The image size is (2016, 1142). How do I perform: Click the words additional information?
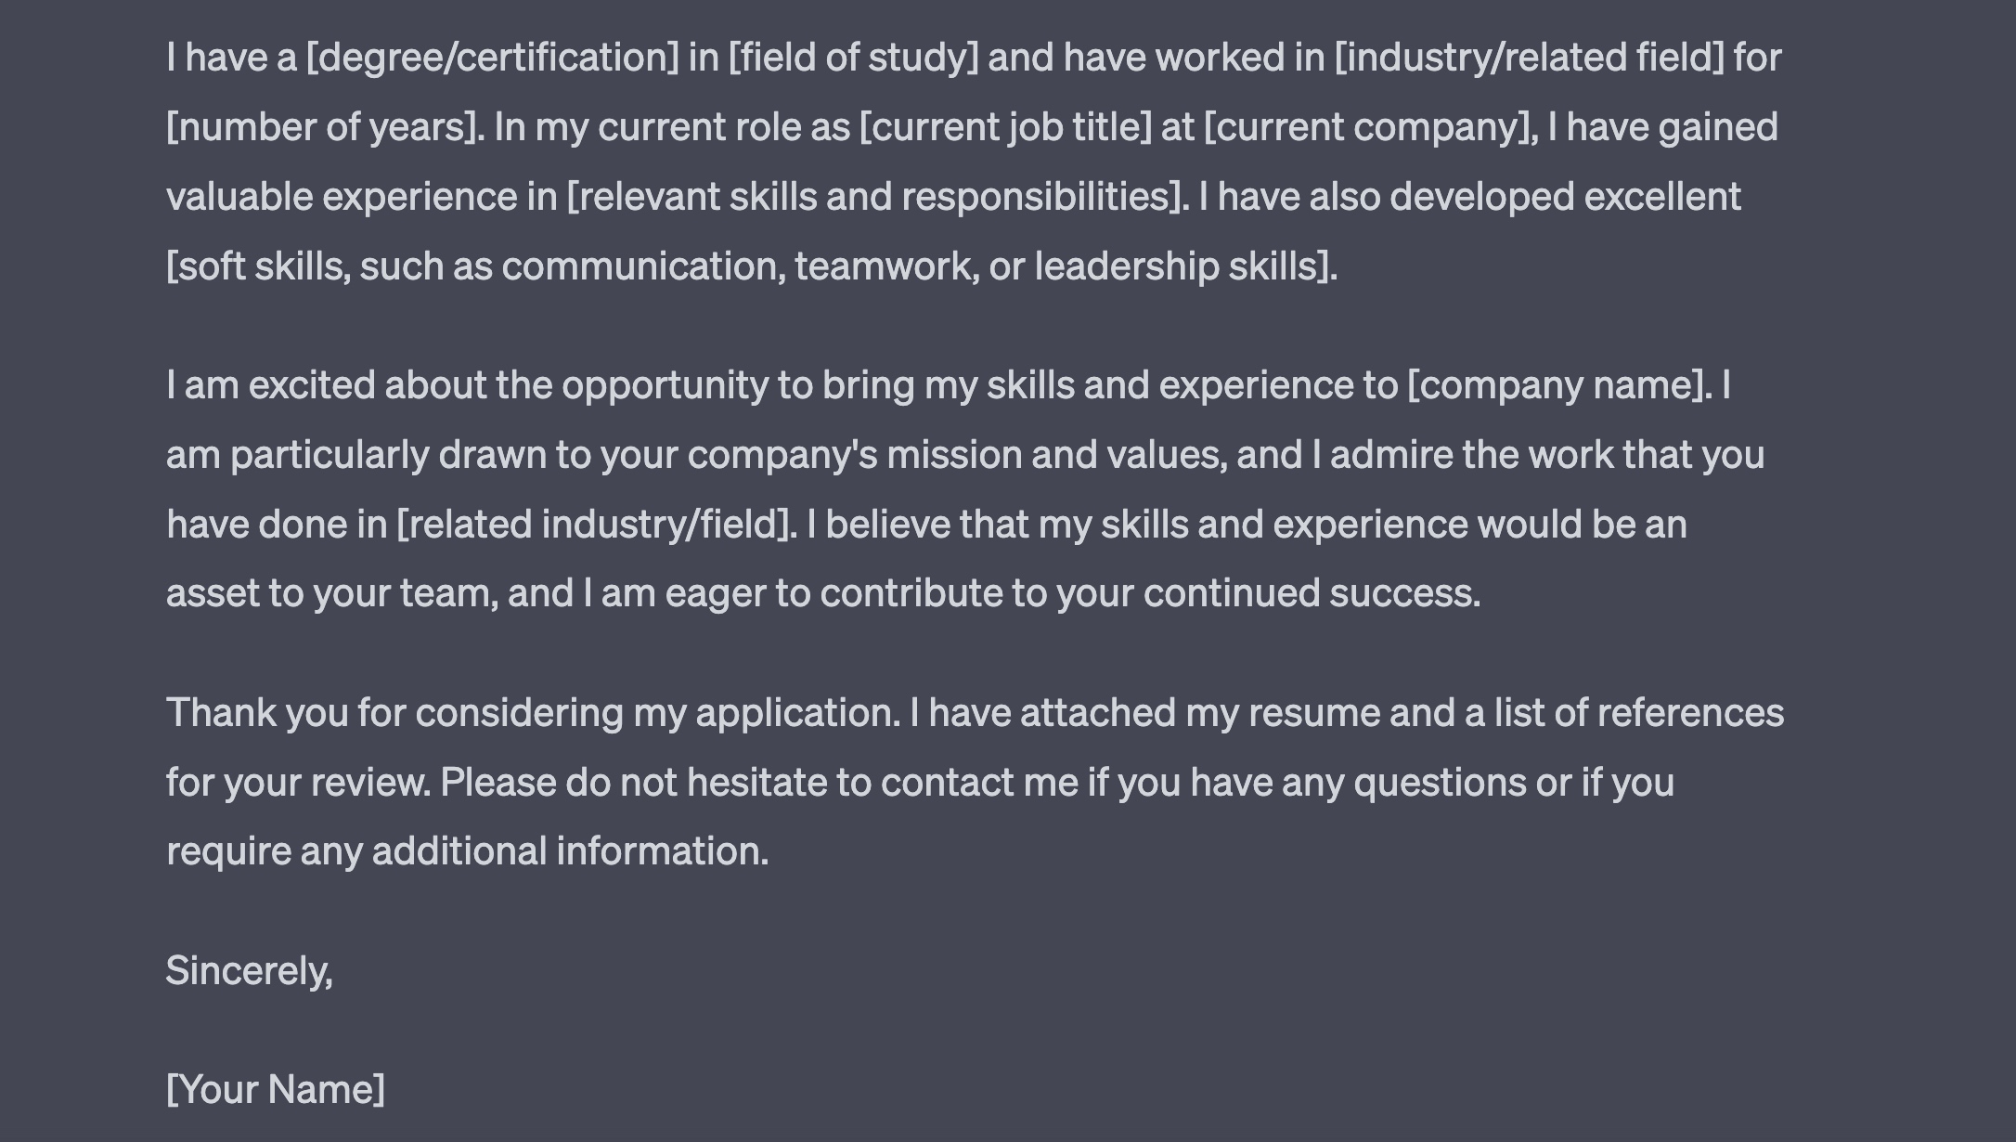(571, 851)
